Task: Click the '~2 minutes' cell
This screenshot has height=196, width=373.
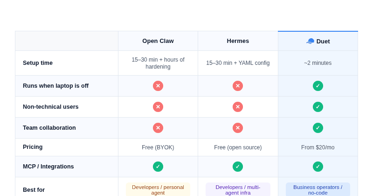Action: [318, 63]
